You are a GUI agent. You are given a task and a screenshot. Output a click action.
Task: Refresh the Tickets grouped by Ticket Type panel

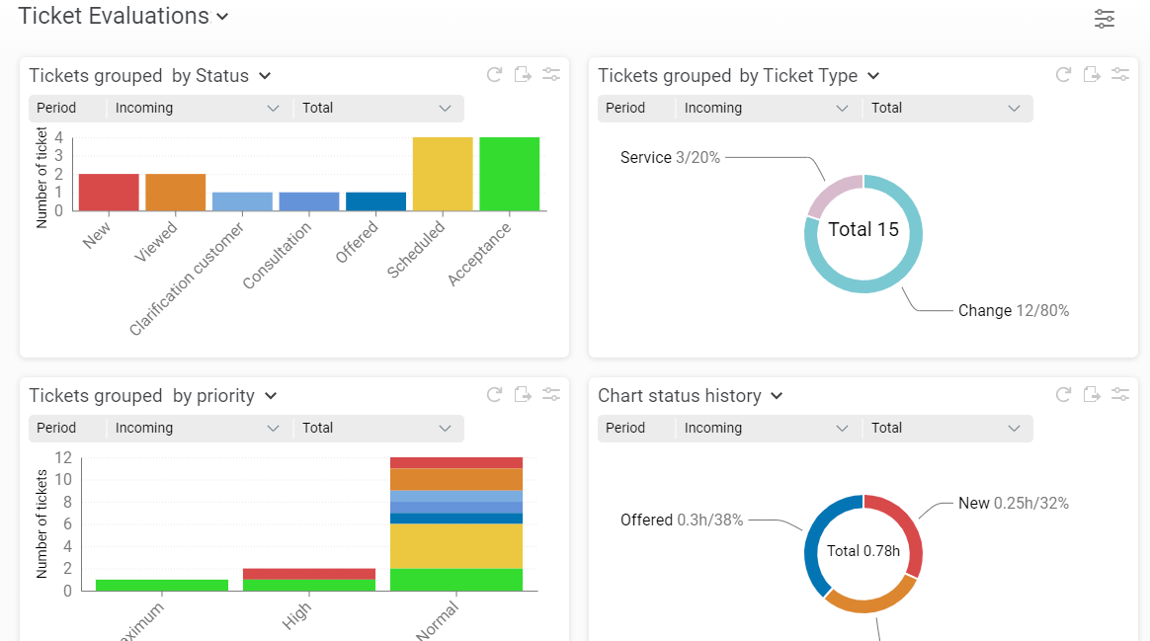tap(1063, 75)
